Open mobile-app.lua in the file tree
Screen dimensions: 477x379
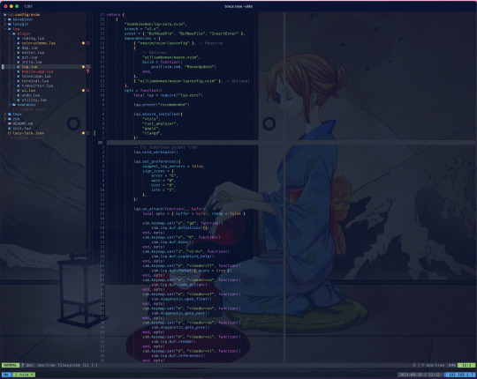pos(37,71)
